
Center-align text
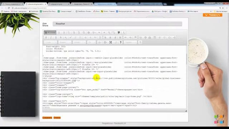tap(110, 37)
